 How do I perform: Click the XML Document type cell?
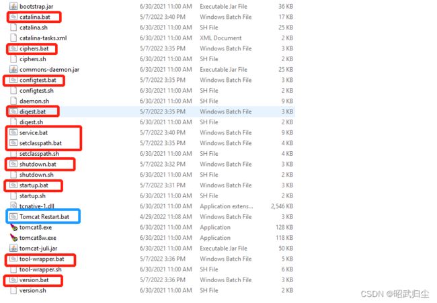click(x=221, y=38)
